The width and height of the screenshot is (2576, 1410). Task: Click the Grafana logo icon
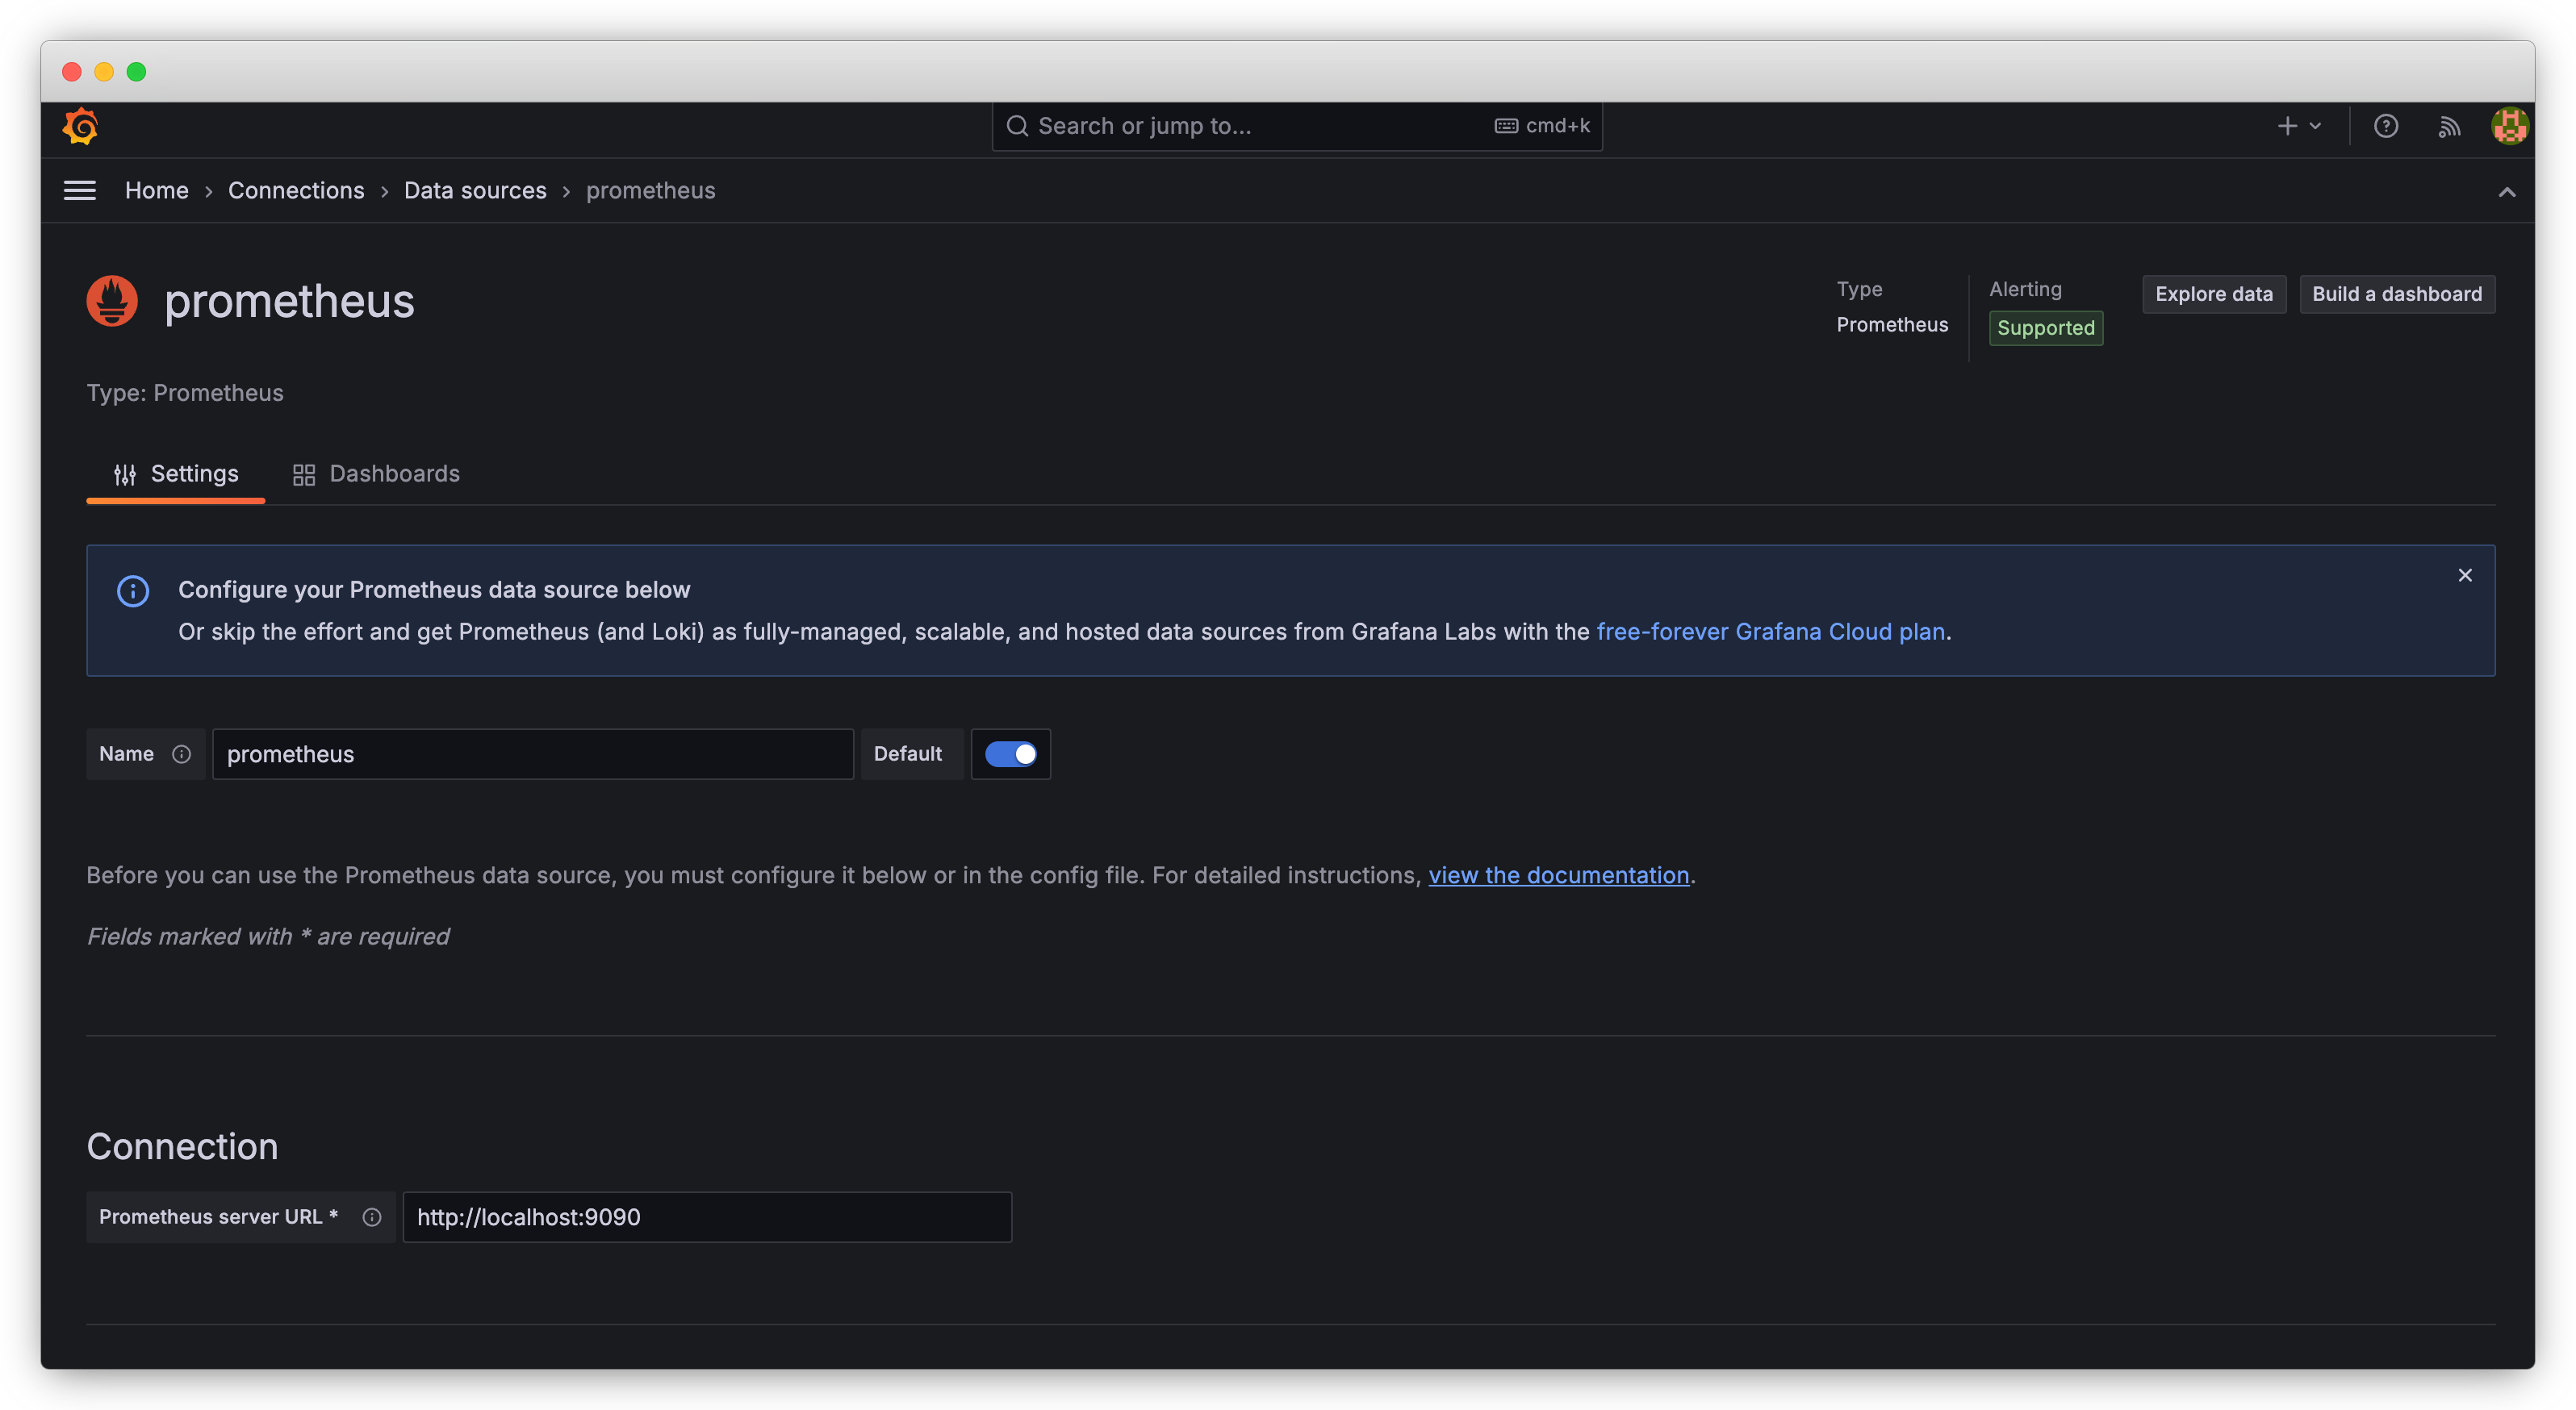coord(80,127)
